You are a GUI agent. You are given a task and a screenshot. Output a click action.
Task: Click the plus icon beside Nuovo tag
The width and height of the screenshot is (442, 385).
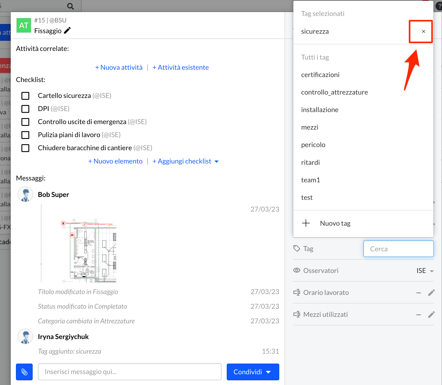pos(306,223)
